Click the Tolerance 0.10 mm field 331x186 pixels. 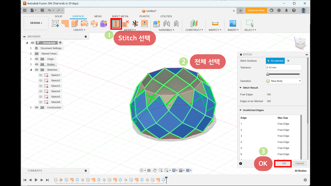click(284, 67)
